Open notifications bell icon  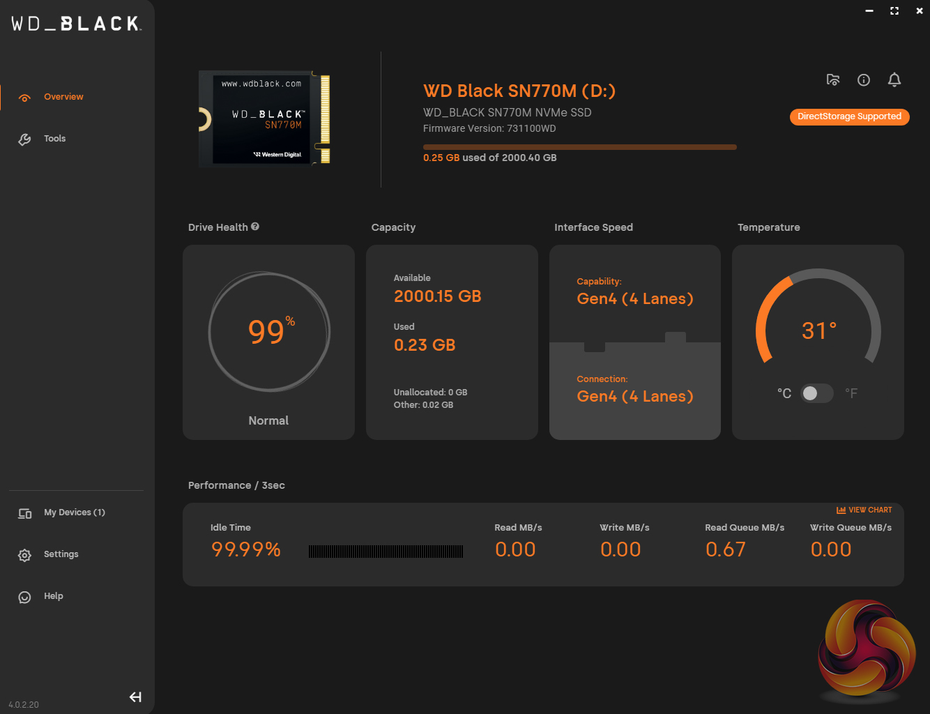894,80
